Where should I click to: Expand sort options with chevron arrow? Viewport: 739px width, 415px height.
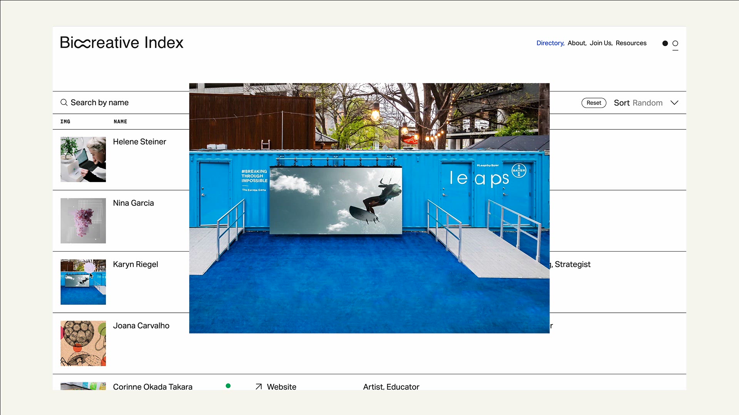(674, 103)
